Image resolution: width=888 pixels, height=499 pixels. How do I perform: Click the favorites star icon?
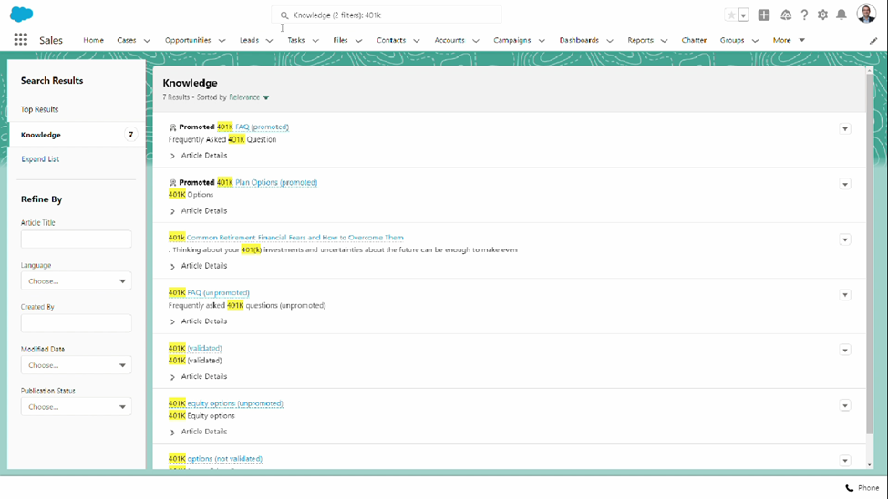731,15
